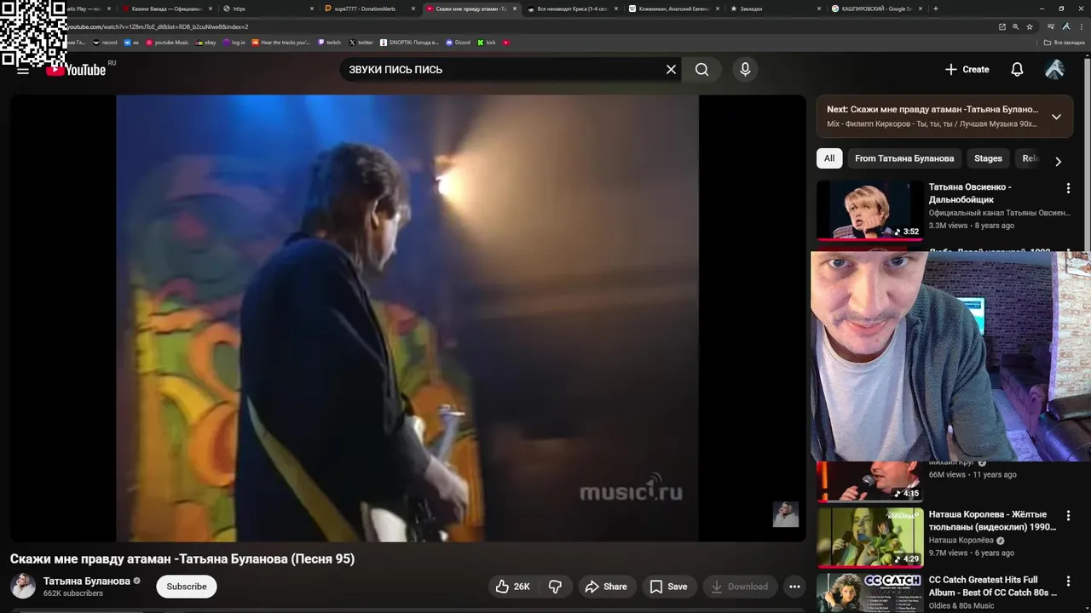Screen dimensions: 1091x613
Task: Select the Stages filter chip
Action: click(x=988, y=158)
